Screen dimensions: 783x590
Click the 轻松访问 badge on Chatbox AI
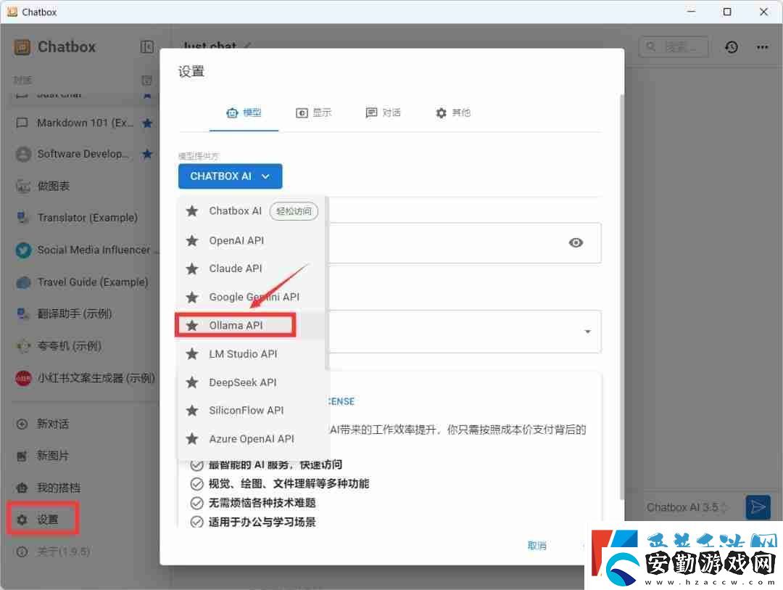tap(294, 211)
